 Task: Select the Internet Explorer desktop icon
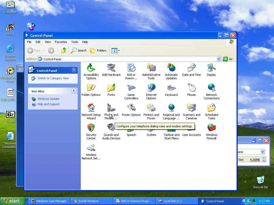click(x=10, y=53)
